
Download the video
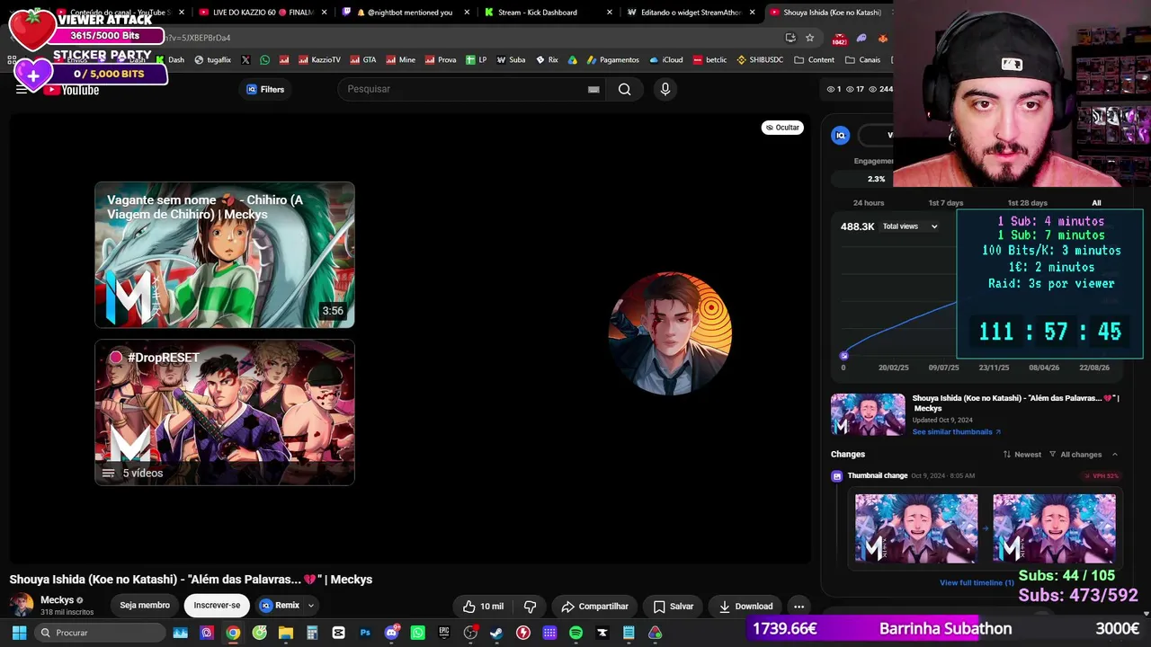coord(745,607)
